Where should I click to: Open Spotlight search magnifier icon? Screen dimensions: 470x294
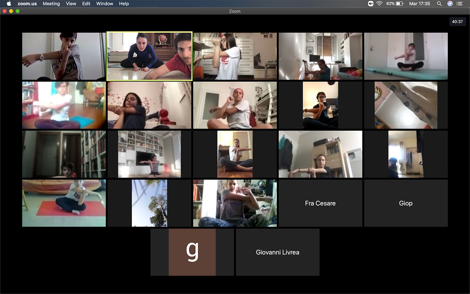coord(439,3)
